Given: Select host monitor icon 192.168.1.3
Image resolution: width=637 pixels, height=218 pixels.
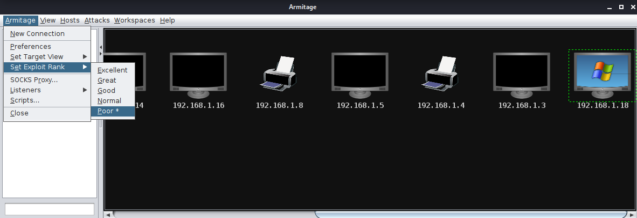Looking at the screenshot, I should click(x=522, y=75).
